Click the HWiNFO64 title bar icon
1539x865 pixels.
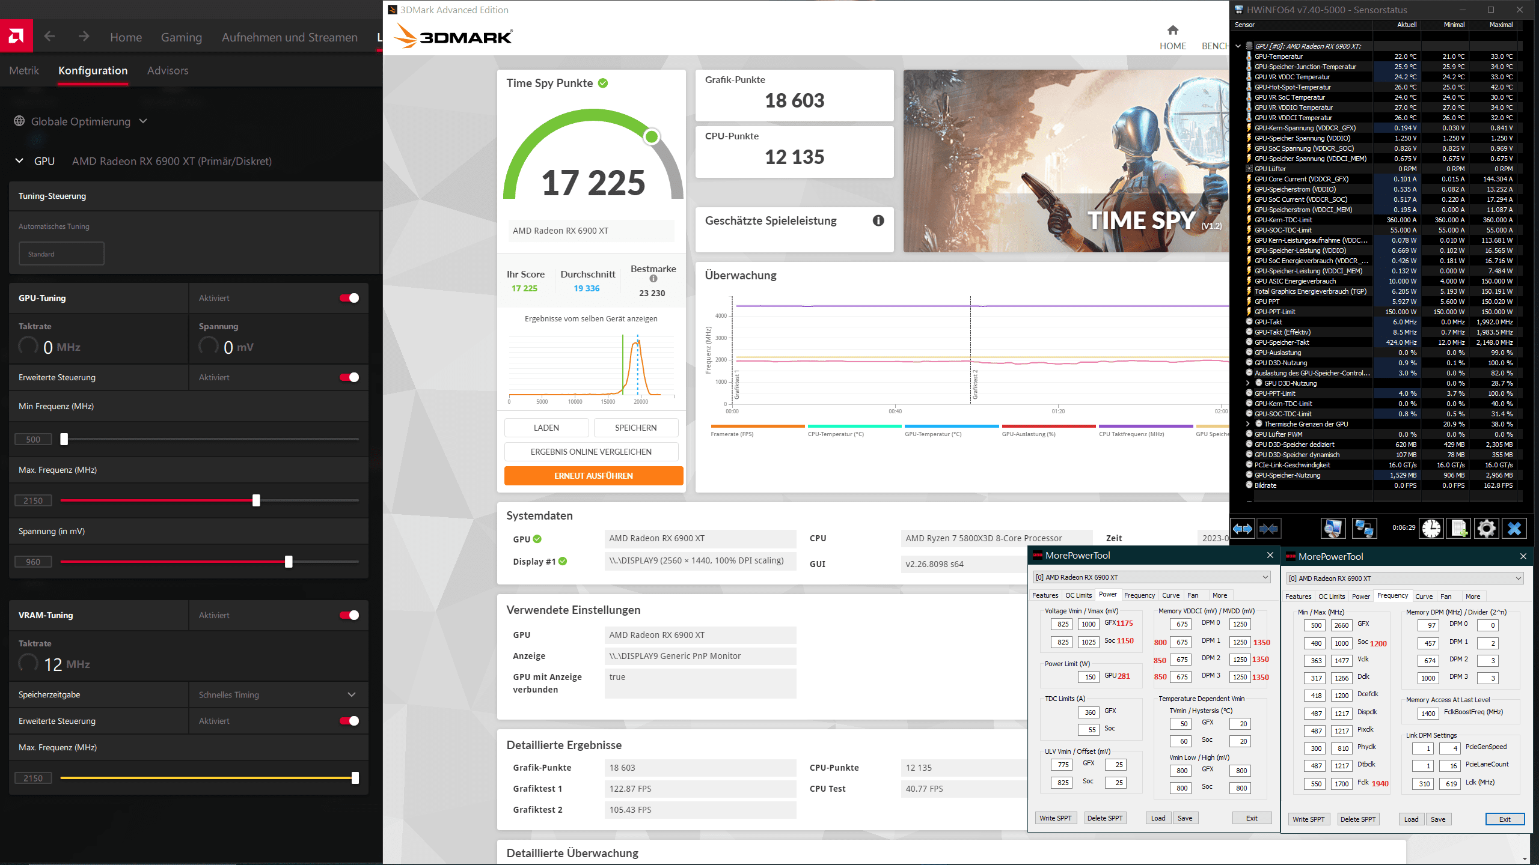1238,10
